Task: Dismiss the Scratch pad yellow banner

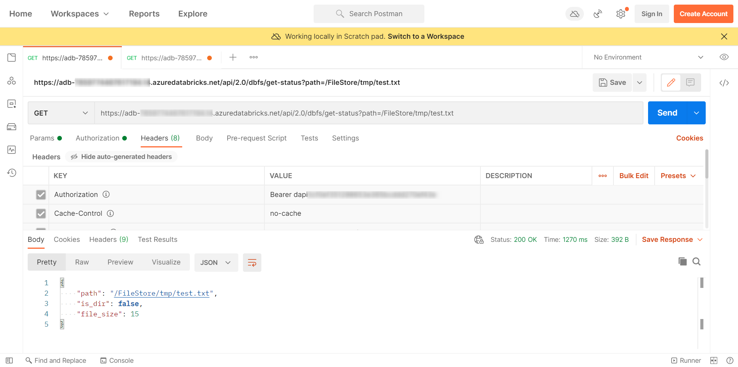Action: [724, 36]
